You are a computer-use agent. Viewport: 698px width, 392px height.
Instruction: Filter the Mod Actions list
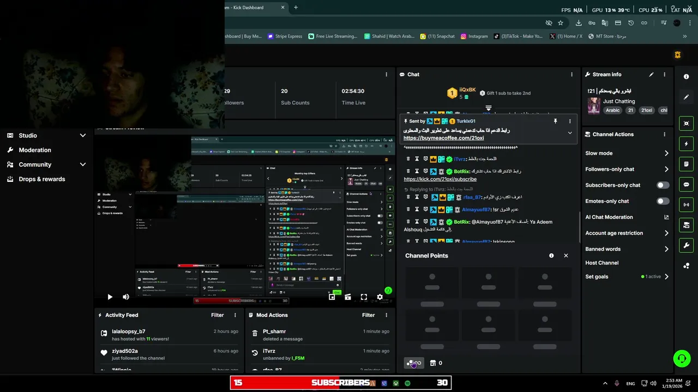[x=369, y=315]
